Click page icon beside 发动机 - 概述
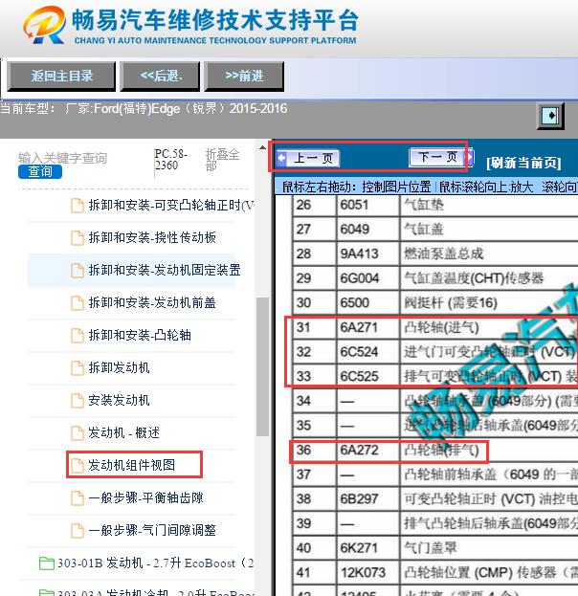The width and height of the screenshot is (578, 596). click(78, 433)
